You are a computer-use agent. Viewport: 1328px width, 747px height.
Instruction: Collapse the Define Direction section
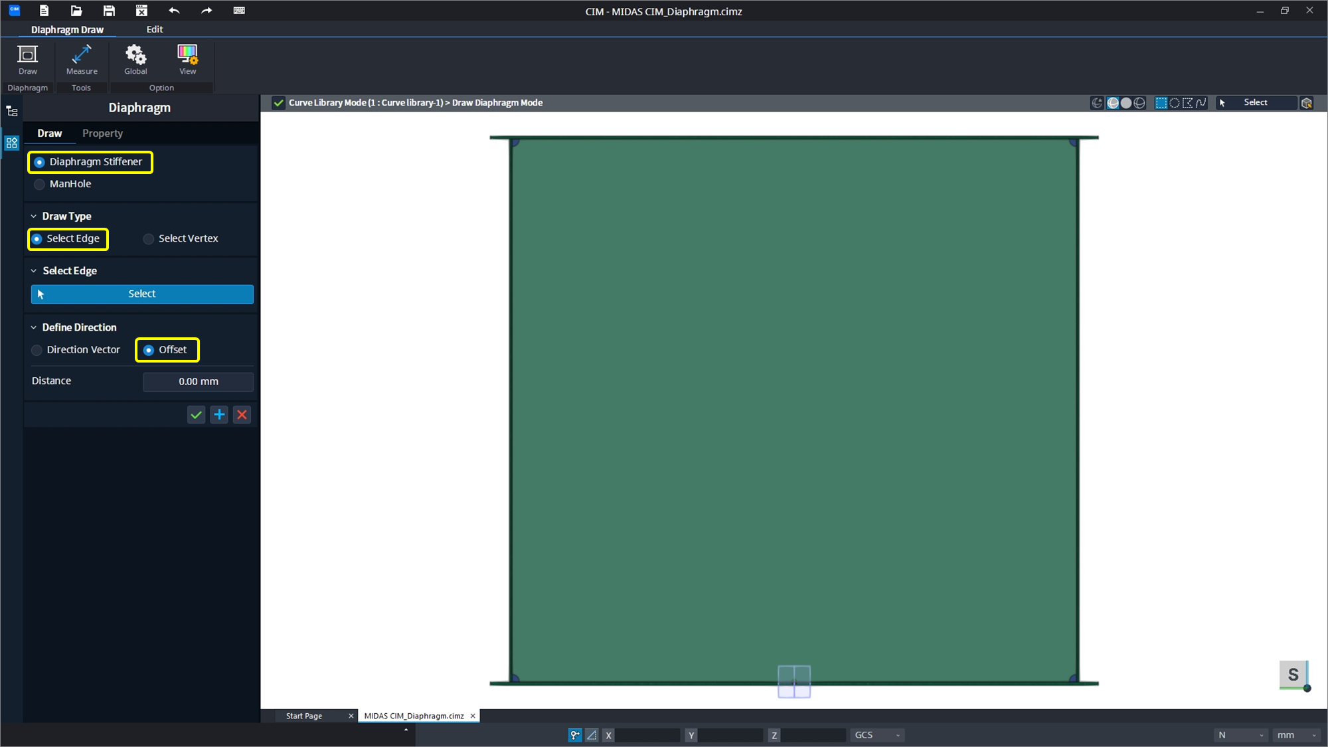click(34, 327)
